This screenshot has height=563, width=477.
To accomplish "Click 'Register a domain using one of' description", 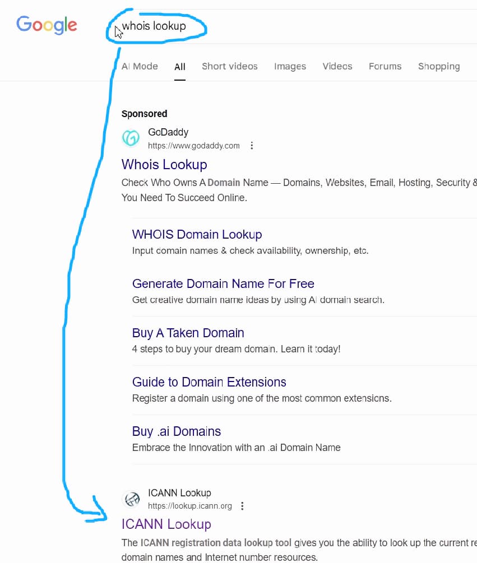I will [262, 398].
